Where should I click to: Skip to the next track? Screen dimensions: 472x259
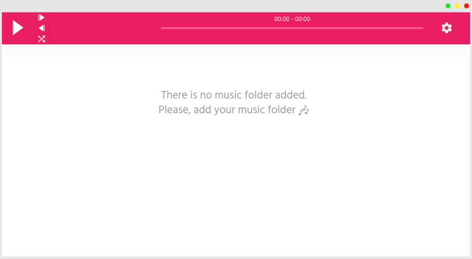(41, 17)
